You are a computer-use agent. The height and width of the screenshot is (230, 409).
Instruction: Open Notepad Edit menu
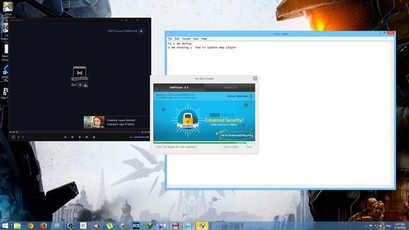[177, 38]
